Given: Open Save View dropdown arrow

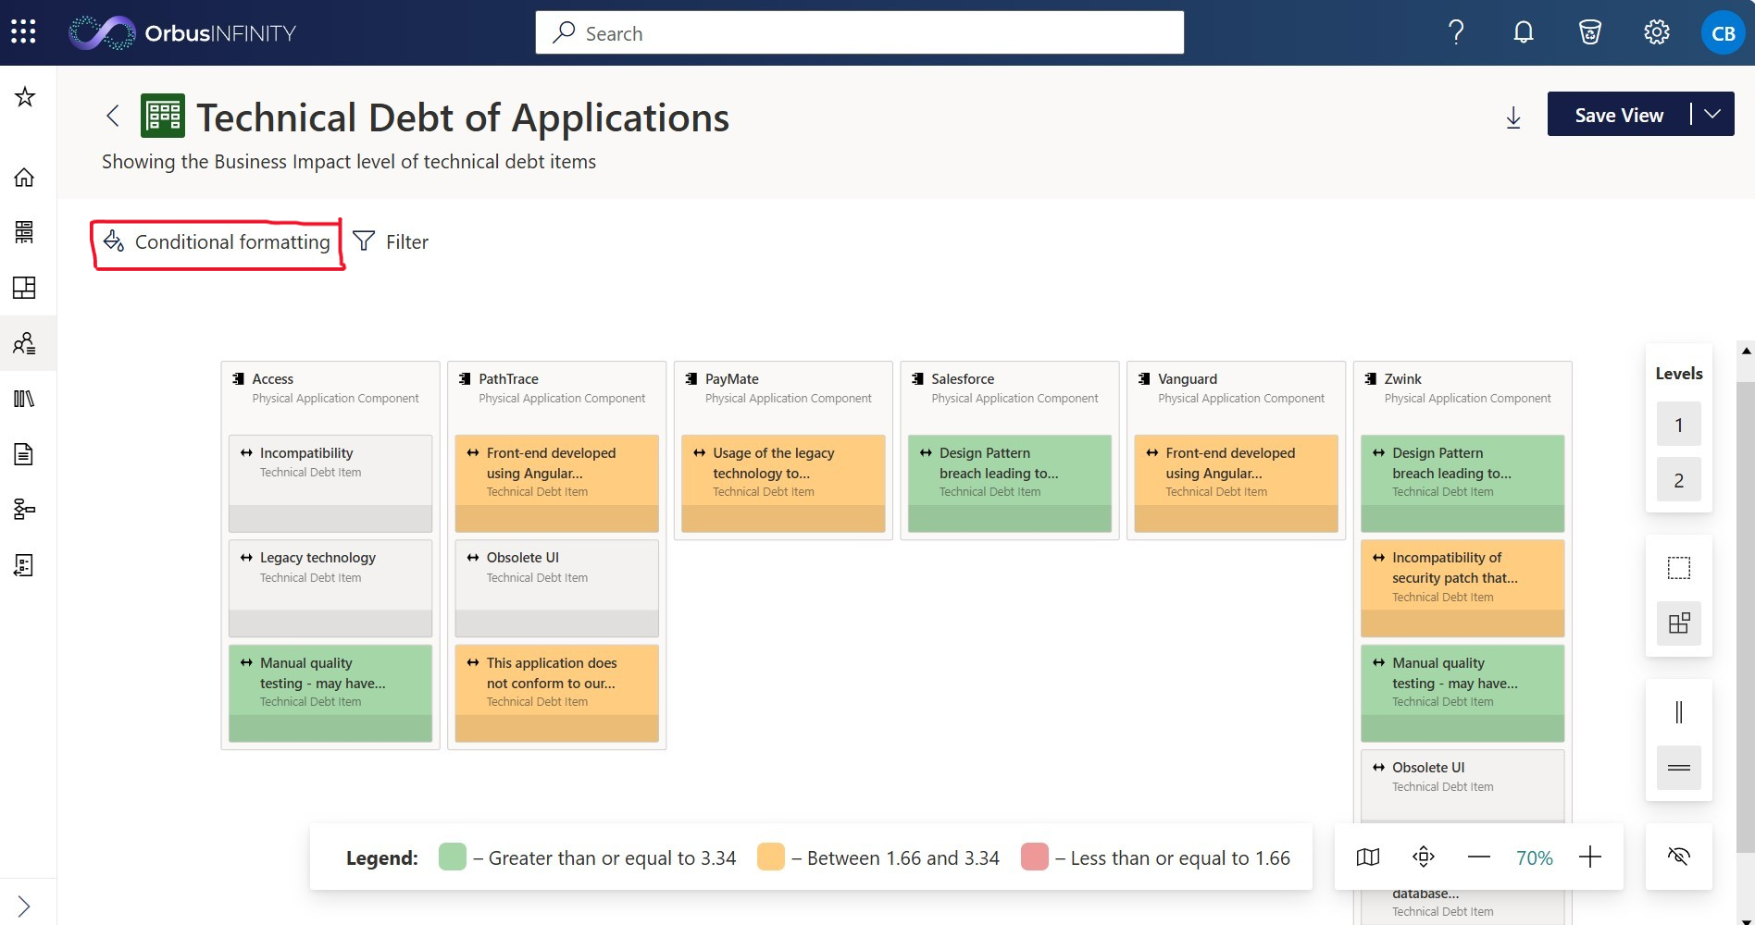Looking at the screenshot, I should 1712,114.
